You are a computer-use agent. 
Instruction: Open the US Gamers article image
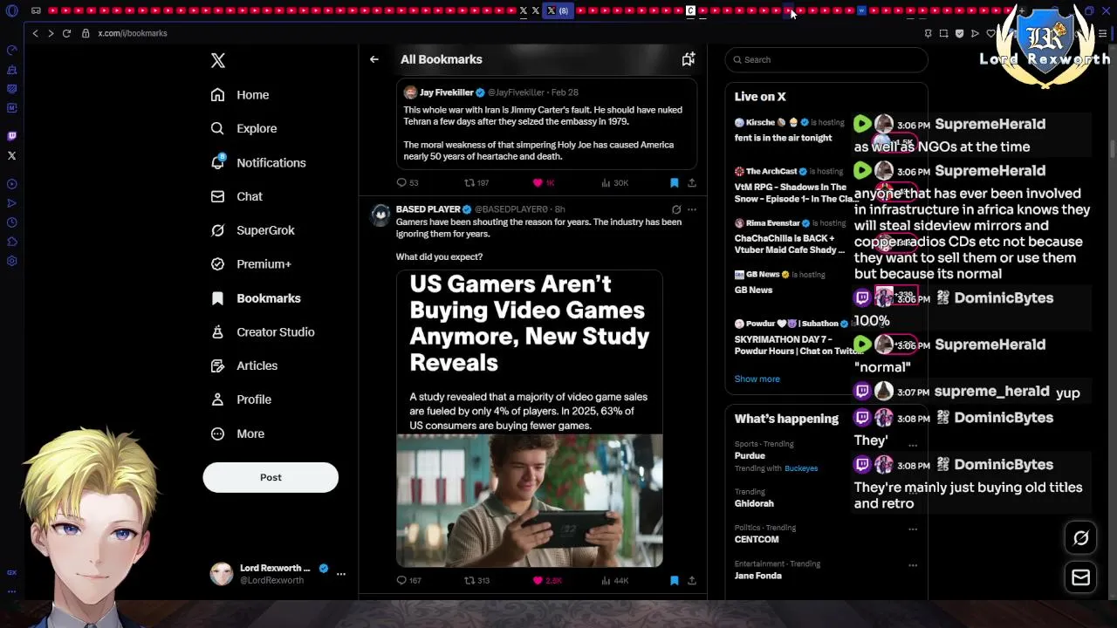(x=530, y=419)
